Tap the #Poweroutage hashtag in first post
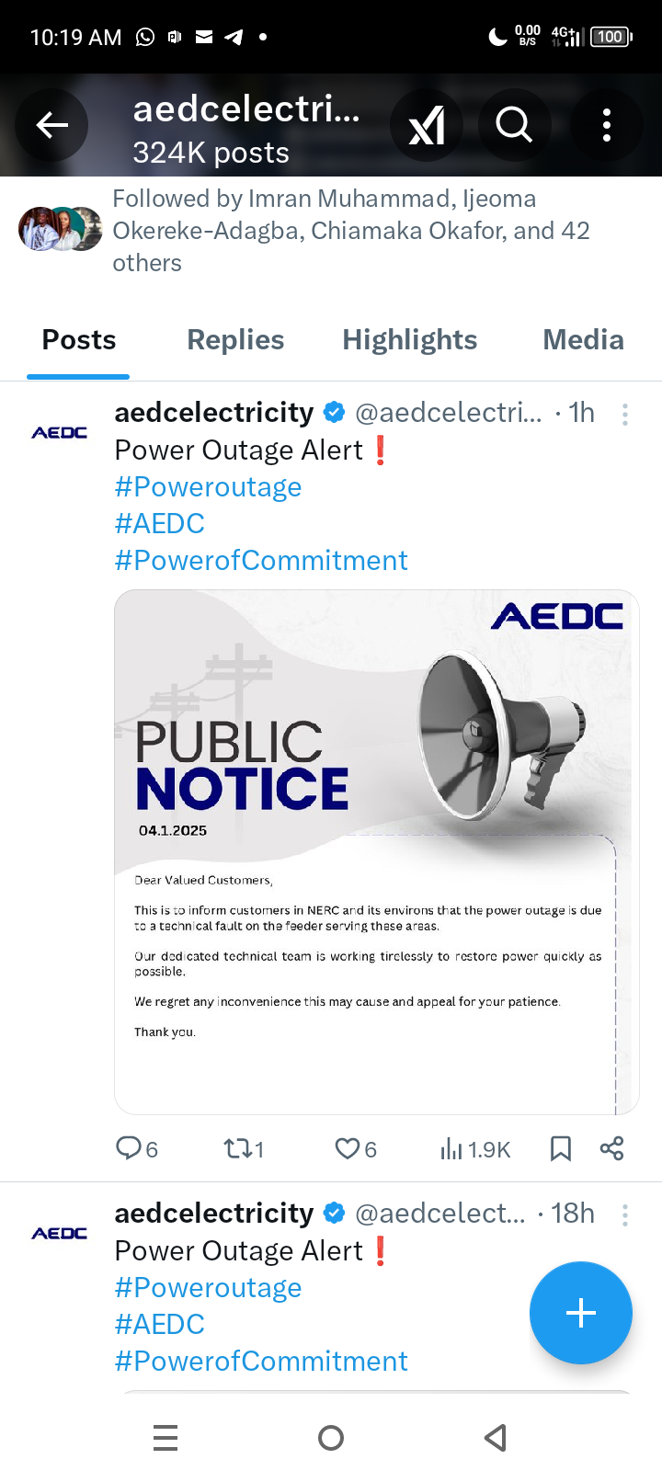 [x=208, y=487]
